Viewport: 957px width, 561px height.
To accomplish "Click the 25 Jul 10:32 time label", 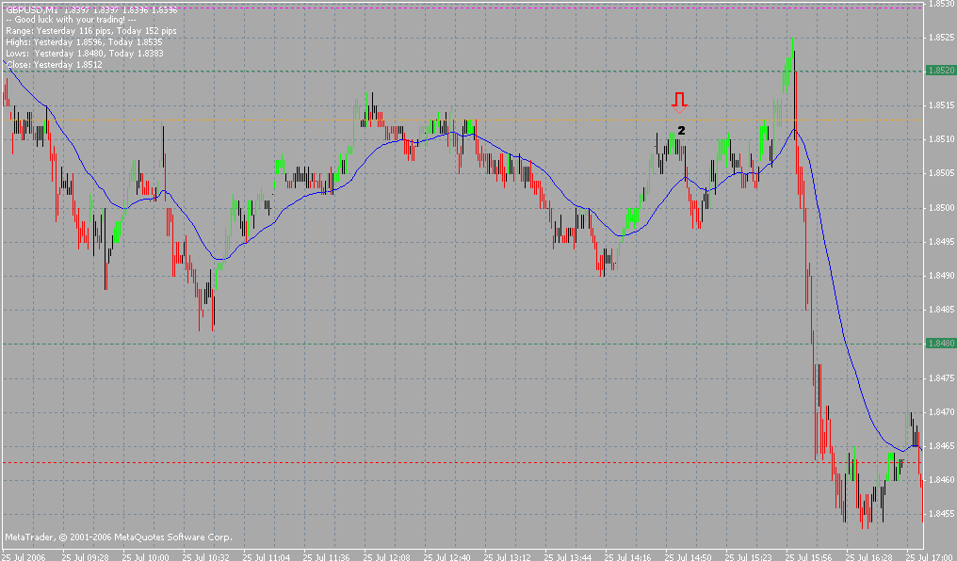I will tap(206, 556).
